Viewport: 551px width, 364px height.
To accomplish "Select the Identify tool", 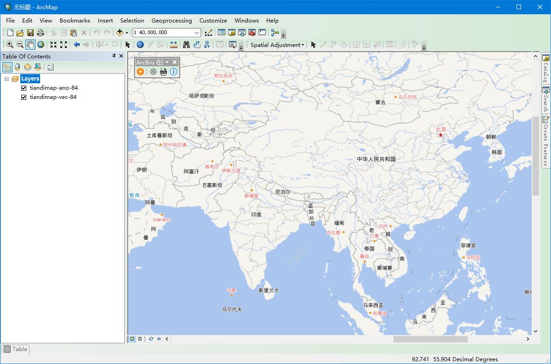I will point(140,45).
